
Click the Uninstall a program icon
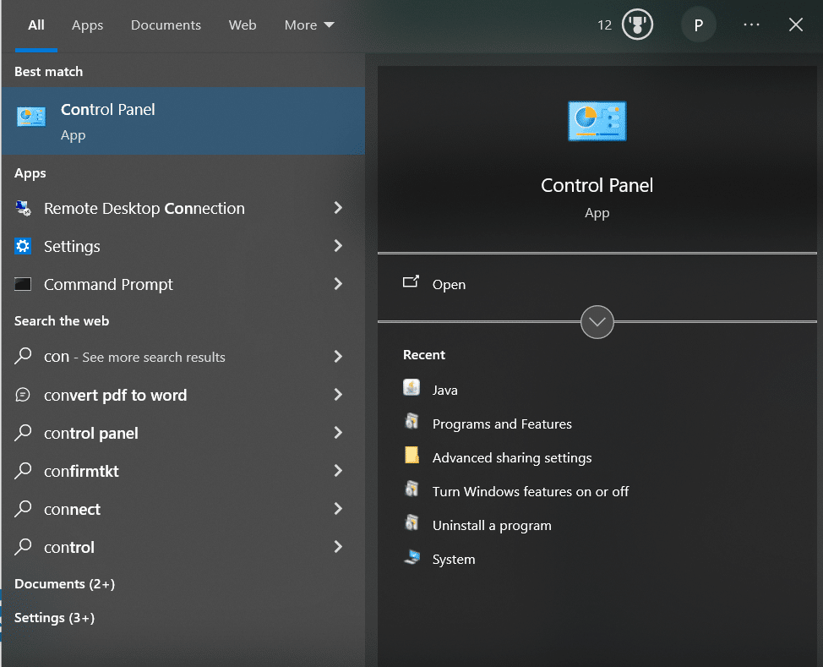[412, 522]
